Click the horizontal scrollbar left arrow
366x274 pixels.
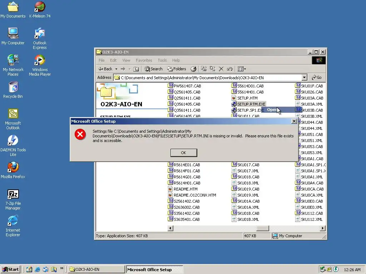pos(170,228)
